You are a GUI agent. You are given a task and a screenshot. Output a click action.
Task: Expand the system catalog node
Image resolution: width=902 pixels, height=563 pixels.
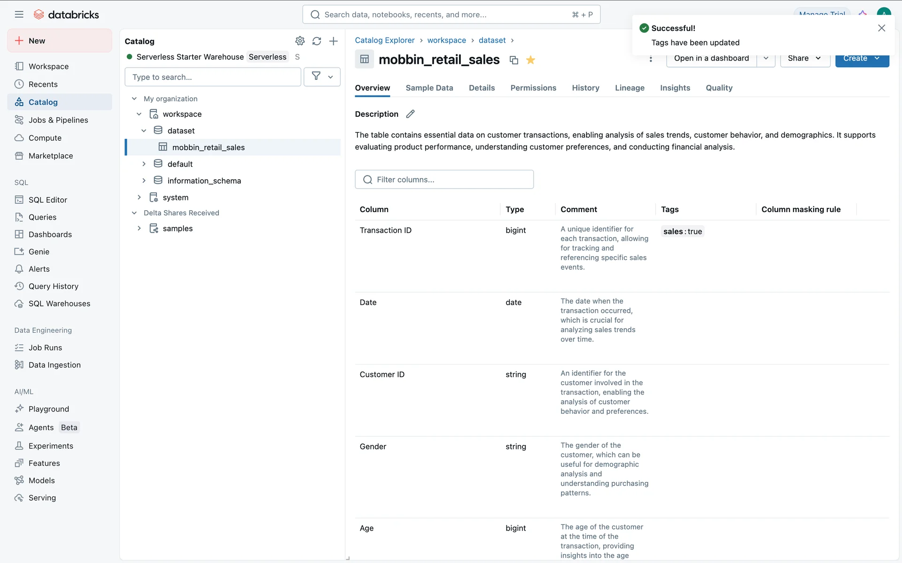coord(139,198)
